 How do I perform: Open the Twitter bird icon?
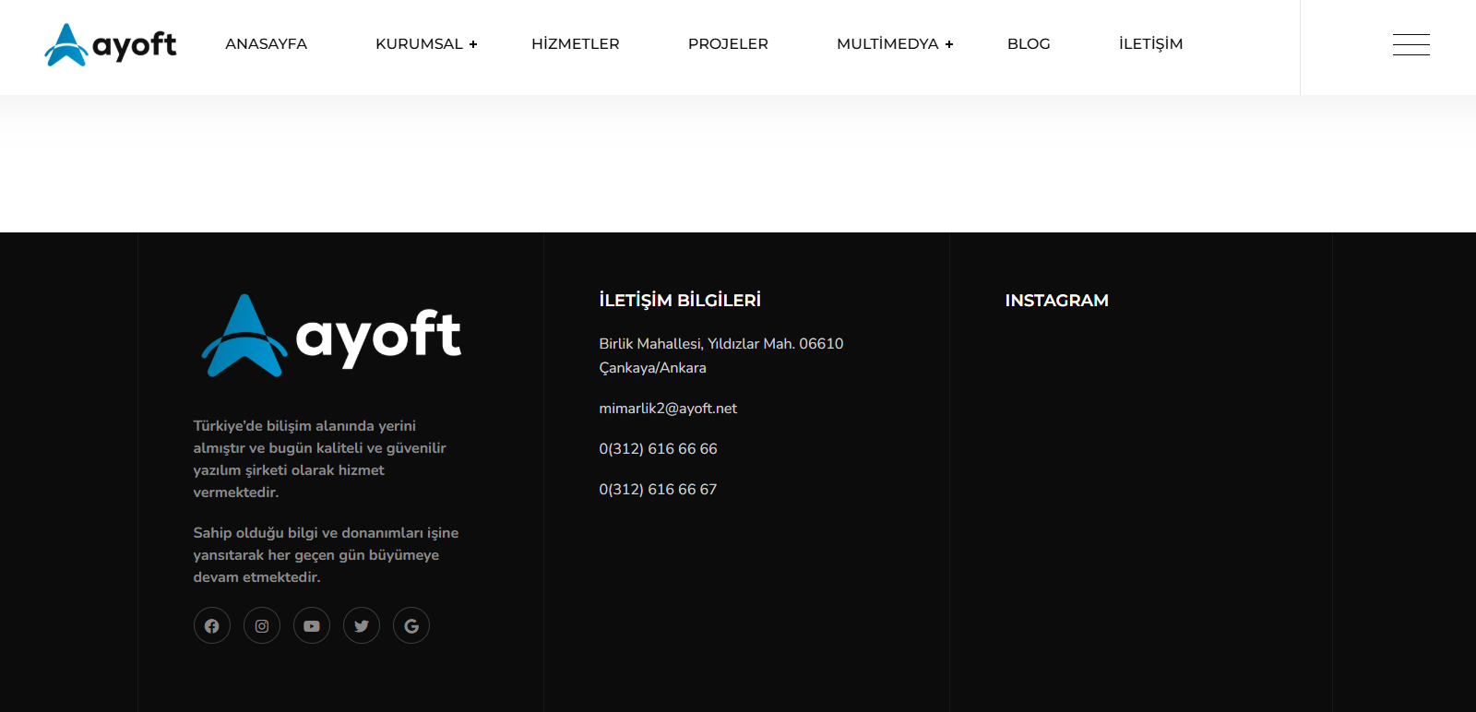click(362, 625)
